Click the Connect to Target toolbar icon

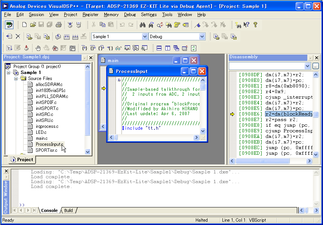[x=9, y=25]
